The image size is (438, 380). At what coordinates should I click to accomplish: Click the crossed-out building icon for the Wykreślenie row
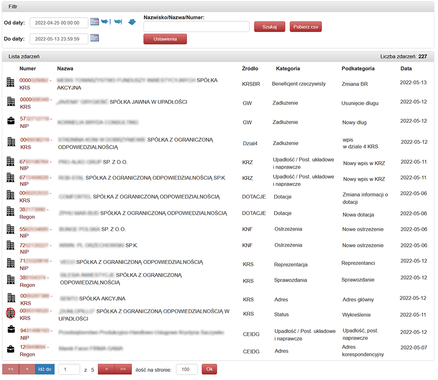pos(11,314)
